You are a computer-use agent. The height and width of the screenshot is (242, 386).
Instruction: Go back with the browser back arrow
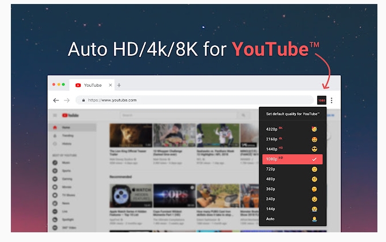point(56,100)
